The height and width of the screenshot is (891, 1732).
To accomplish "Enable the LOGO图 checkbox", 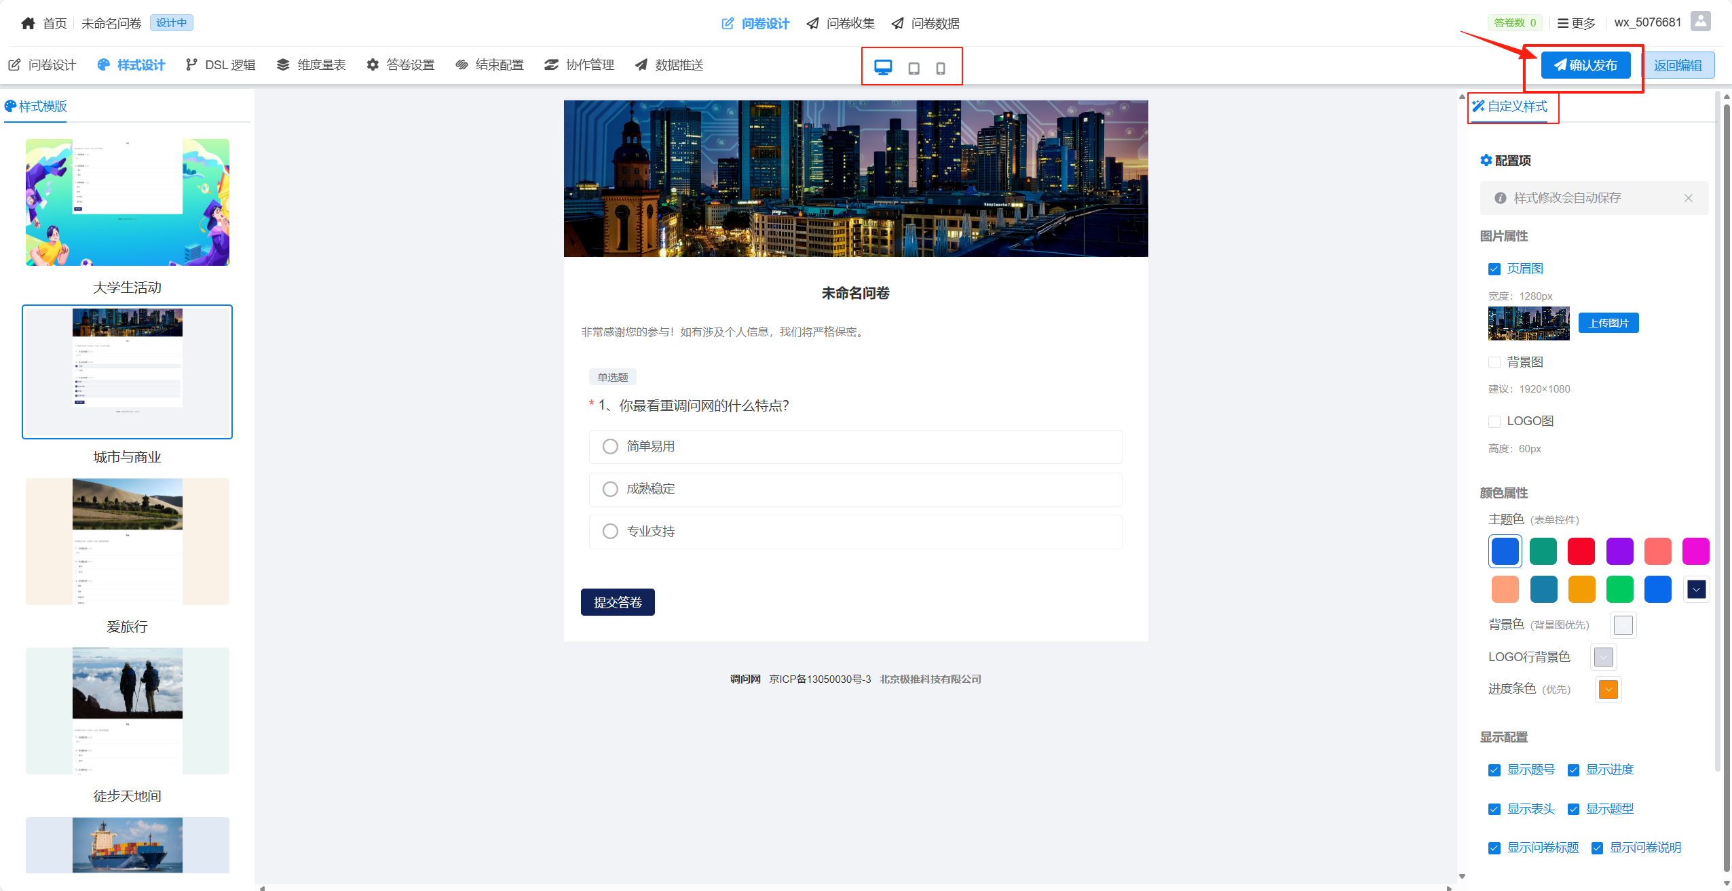I will (x=1494, y=422).
